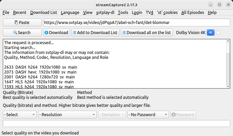The image size is (233, 136).
Task: Click into the video URL field
Action: [x=137, y=22]
